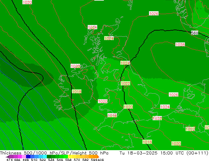Click the 1022 label near the Belgian coast
Screen dimensions: 209x161
(x=157, y=118)
